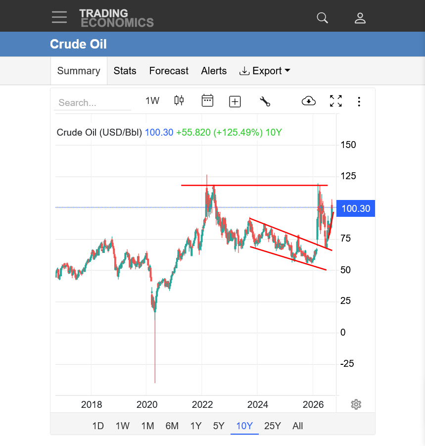Select the 5Y time range

coord(219,426)
